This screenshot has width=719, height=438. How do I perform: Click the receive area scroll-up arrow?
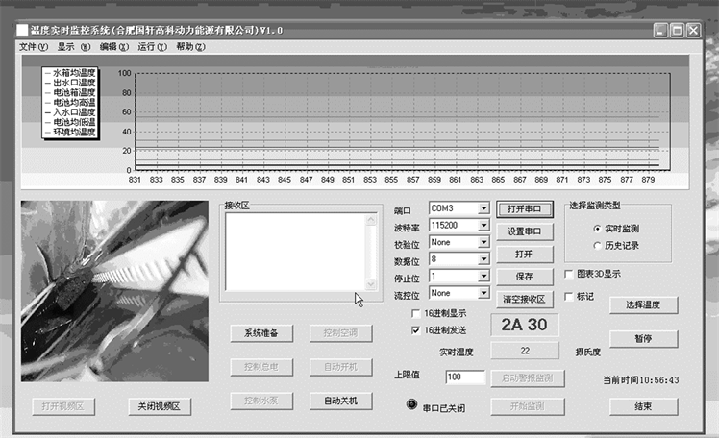coord(371,220)
